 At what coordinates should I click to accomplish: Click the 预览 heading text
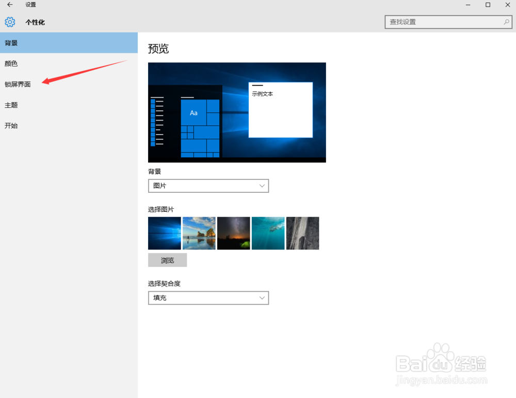[x=158, y=48]
